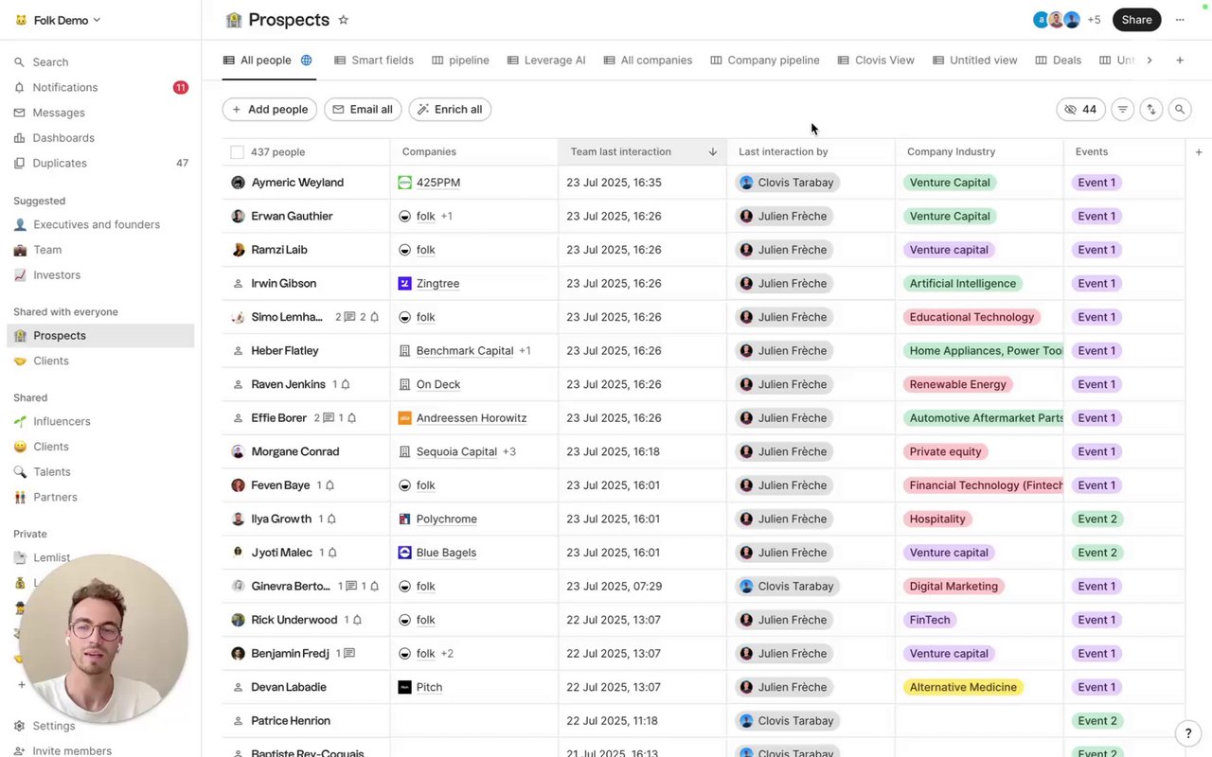Click the Venture Capital tag for Aymeric Weyland
The height and width of the screenshot is (757, 1212).
(949, 183)
